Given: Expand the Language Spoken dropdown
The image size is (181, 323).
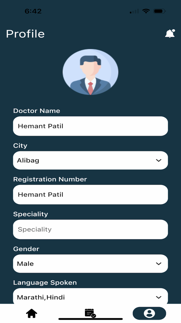Looking at the screenshot, I should 90,297.
